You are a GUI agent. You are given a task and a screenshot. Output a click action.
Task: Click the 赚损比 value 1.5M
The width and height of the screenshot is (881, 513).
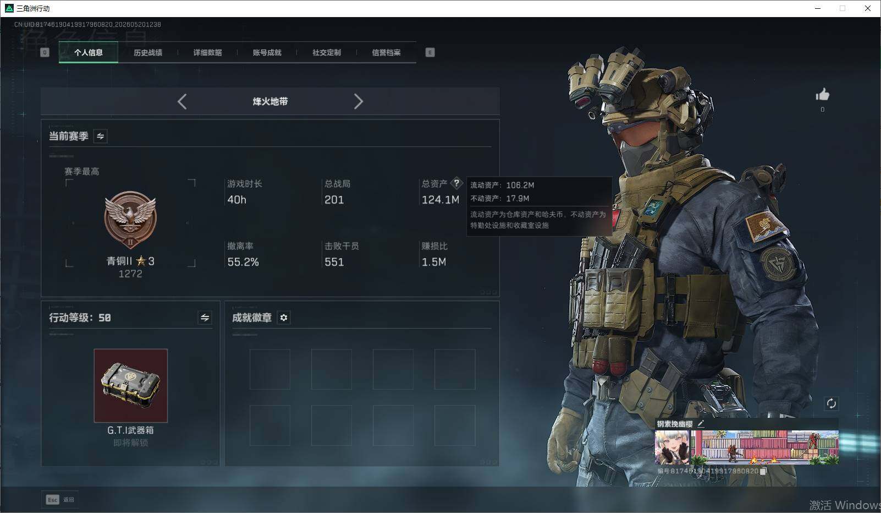tap(434, 262)
